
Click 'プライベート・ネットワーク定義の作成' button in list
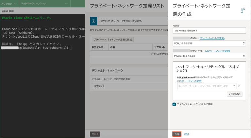[113, 39]
